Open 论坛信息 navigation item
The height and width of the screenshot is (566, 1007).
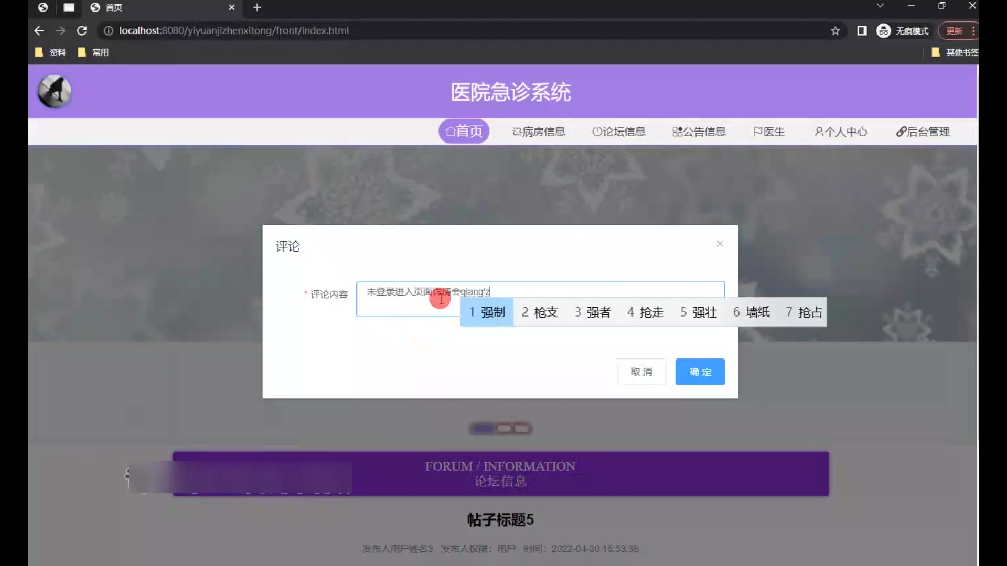click(619, 132)
